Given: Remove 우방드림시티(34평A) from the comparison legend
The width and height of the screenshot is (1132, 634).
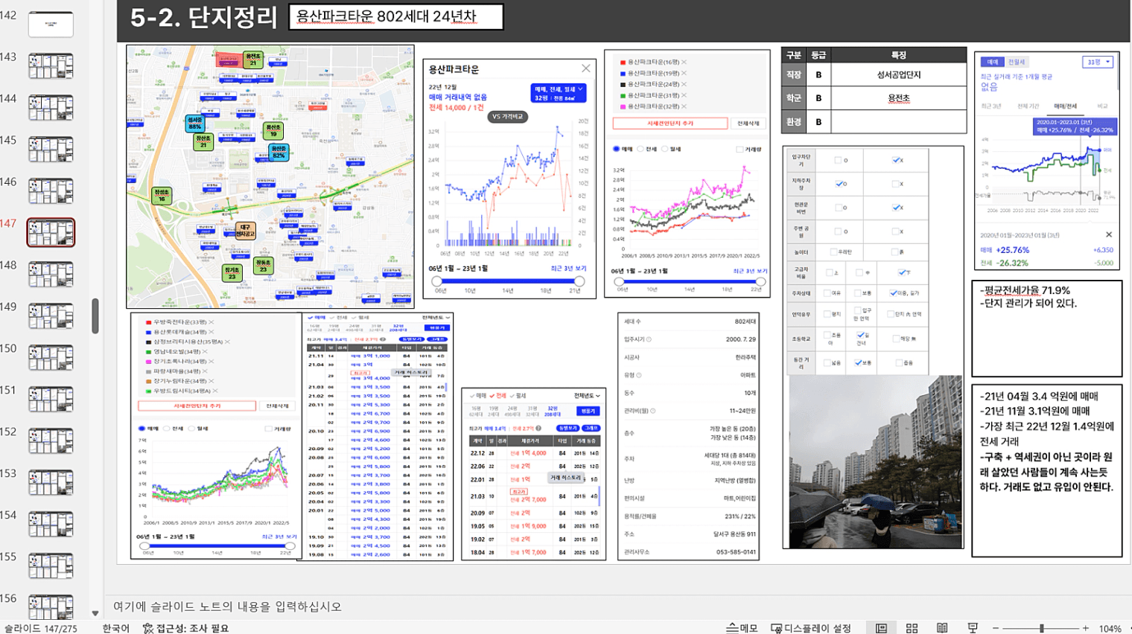Looking at the screenshot, I should pos(214,391).
